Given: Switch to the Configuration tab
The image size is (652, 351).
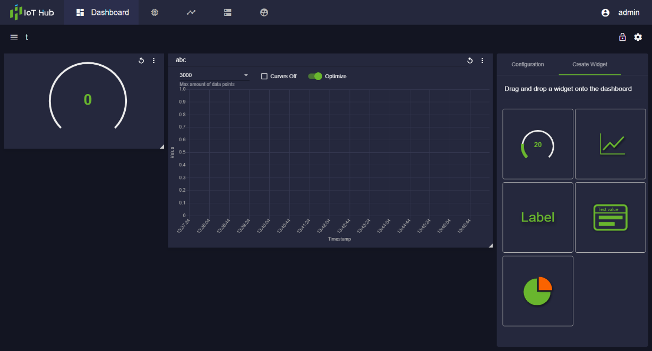Looking at the screenshot, I should pos(527,64).
